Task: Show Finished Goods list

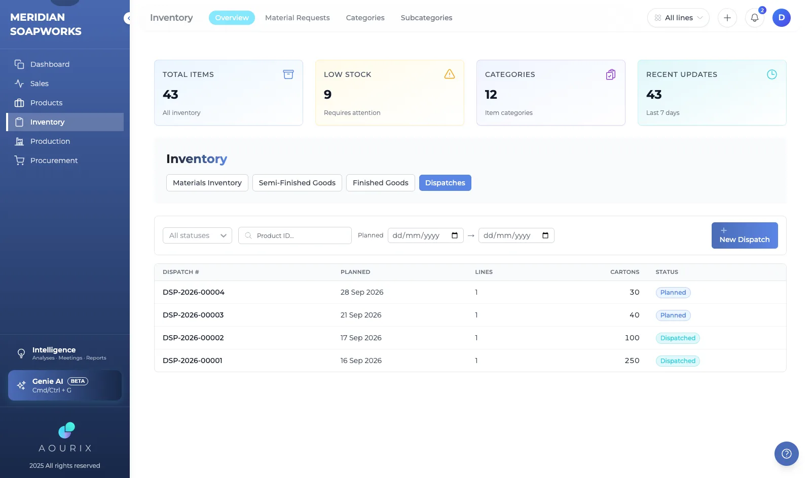Action: pyautogui.click(x=381, y=183)
